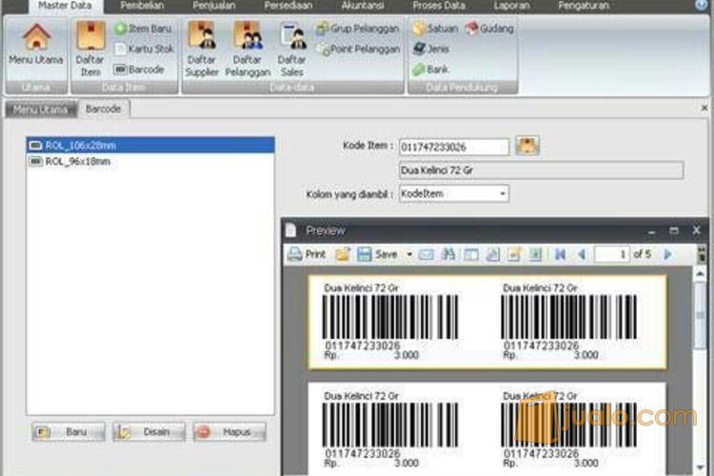
Task: Expand the Save dropdown arrow
Action: (409, 254)
